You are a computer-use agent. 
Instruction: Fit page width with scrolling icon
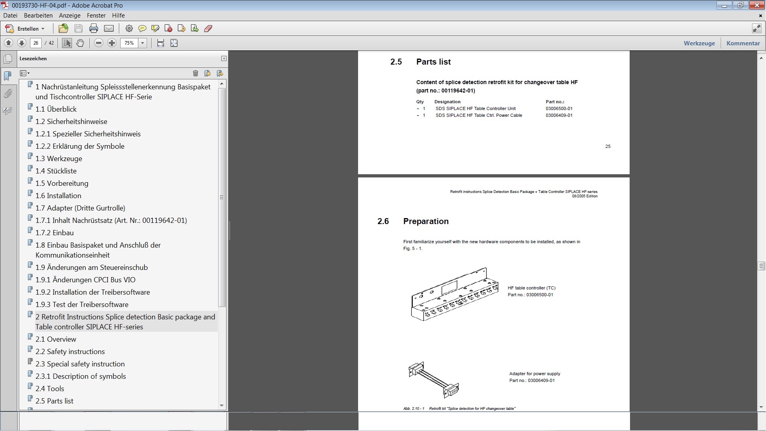tap(161, 43)
